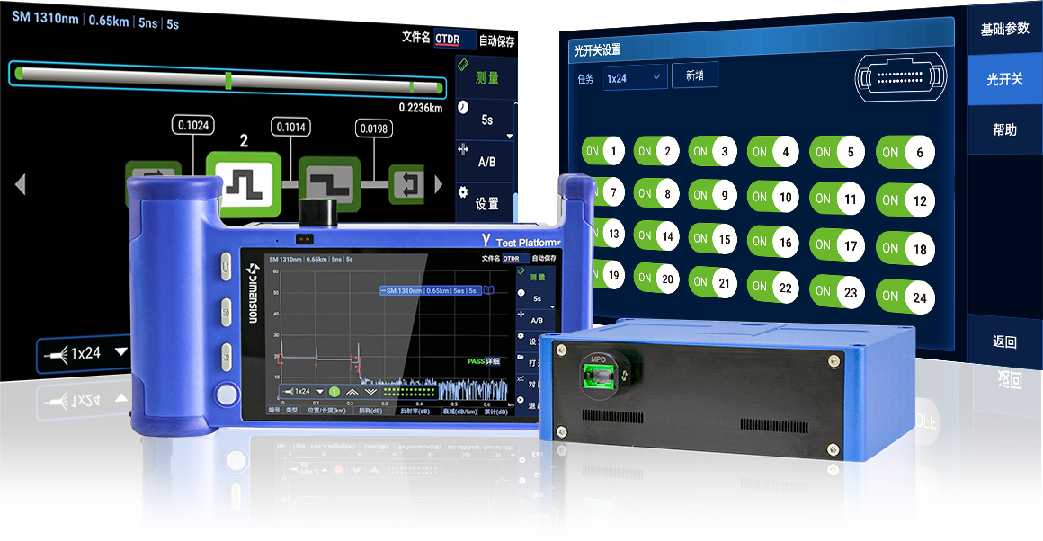Click the right arrow to see next events
The image size is (1043, 541).
[x=439, y=185]
